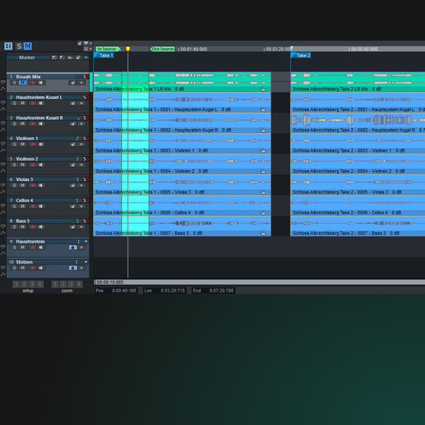Click the Pos value 0:00:40:160 field
The image size is (425, 425).
[x=124, y=290]
